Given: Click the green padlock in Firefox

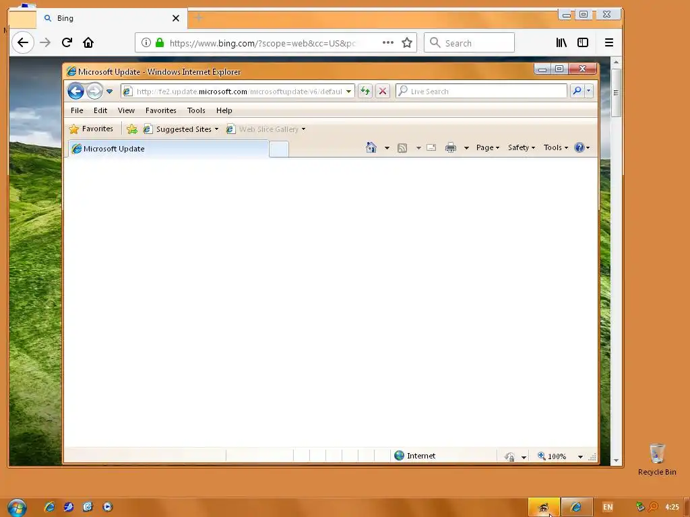Looking at the screenshot, I should coord(160,42).
